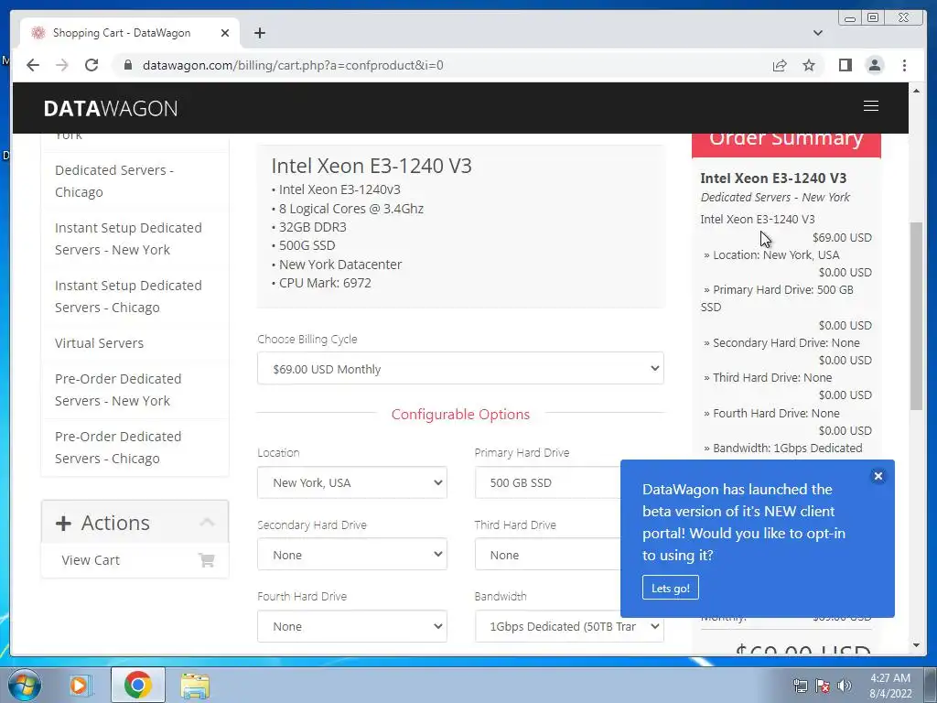937x703 pixels.
Task: Click the volume speaker tray icon
Action: [x=845, y=686]
